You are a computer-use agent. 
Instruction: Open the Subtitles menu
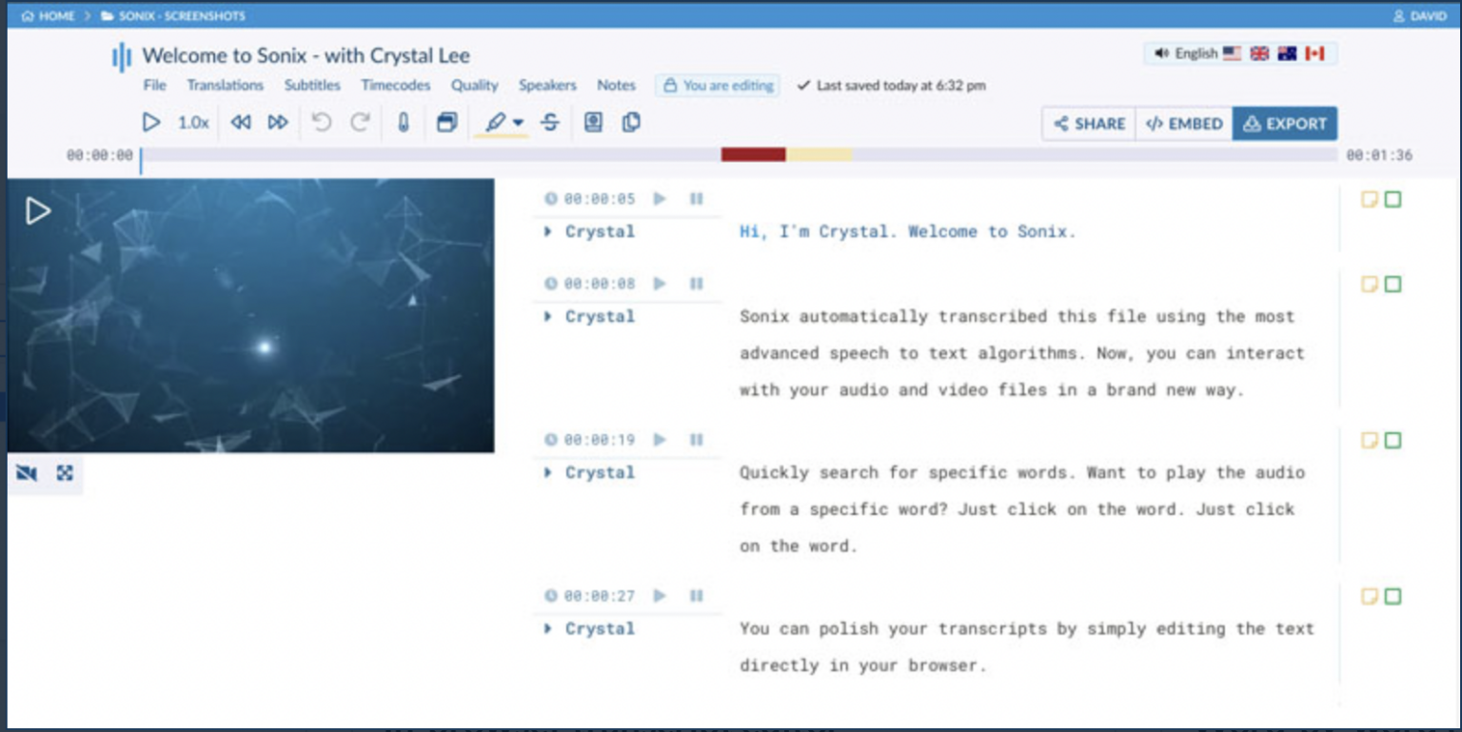[312, 85]
